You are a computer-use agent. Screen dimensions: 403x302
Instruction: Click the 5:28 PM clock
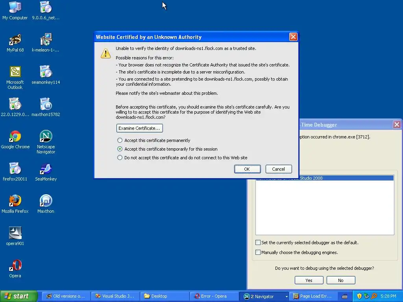pos(388,296)
